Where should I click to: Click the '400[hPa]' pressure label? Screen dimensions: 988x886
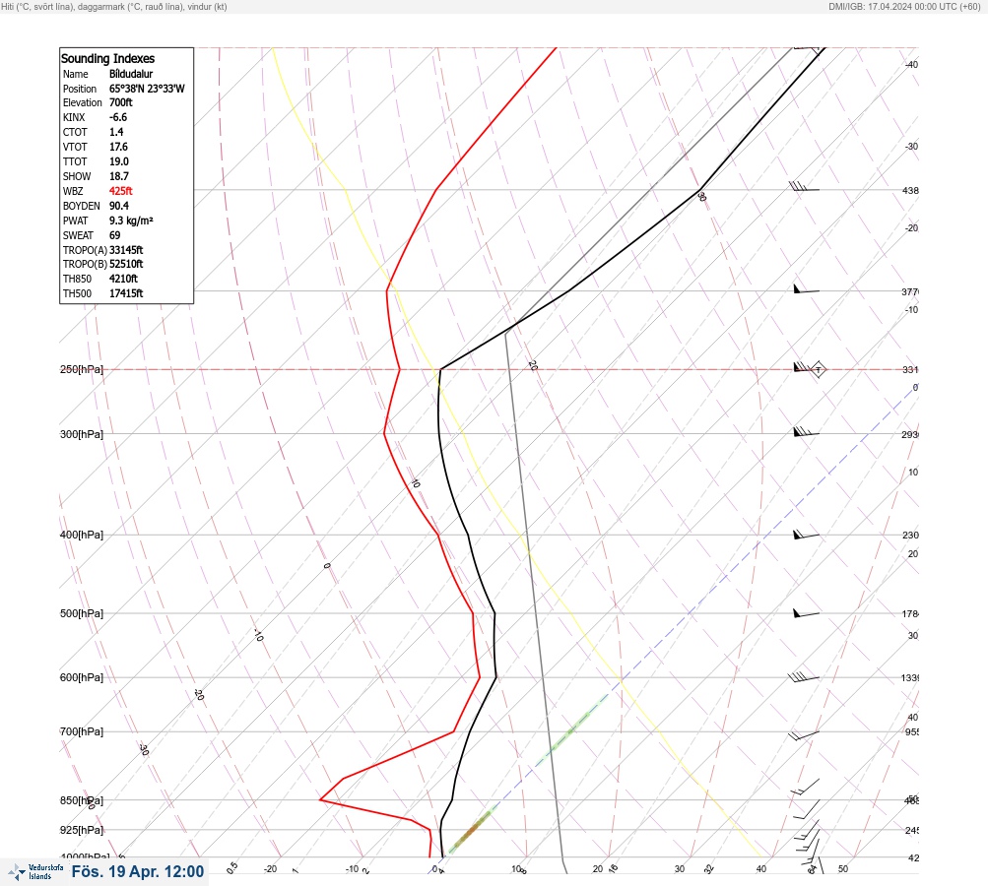pos(82,535)
